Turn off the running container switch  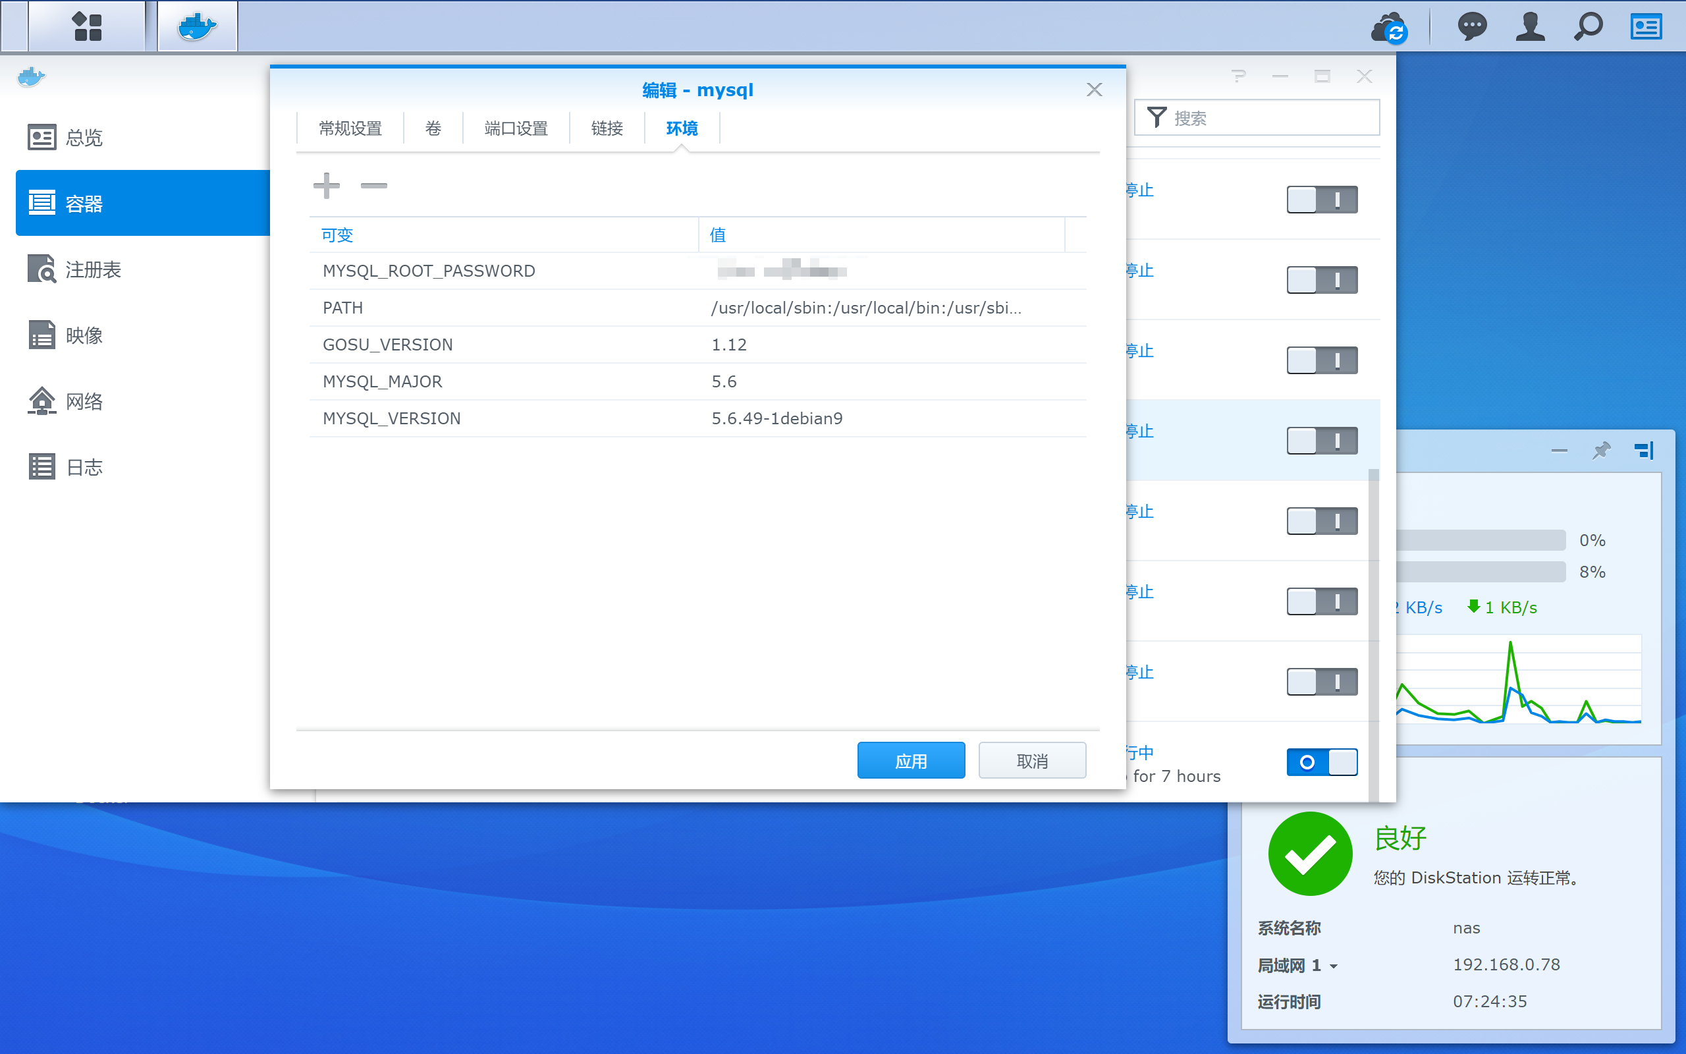point(1322,762)
